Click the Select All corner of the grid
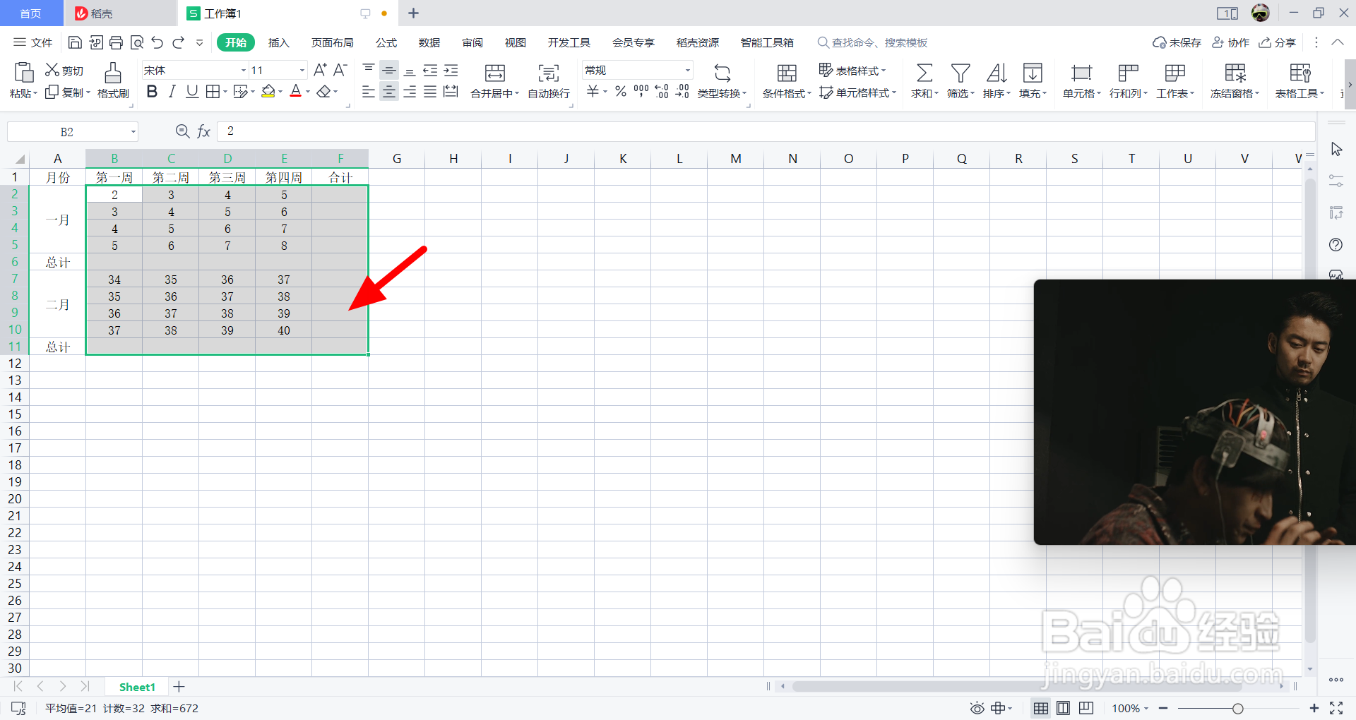The height and width of the screenshot is (720, 1356). [x=19, y=159]
